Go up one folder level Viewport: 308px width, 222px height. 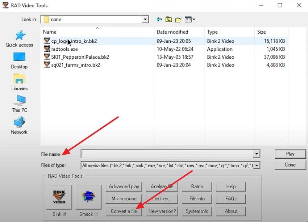tap(168, 20)
